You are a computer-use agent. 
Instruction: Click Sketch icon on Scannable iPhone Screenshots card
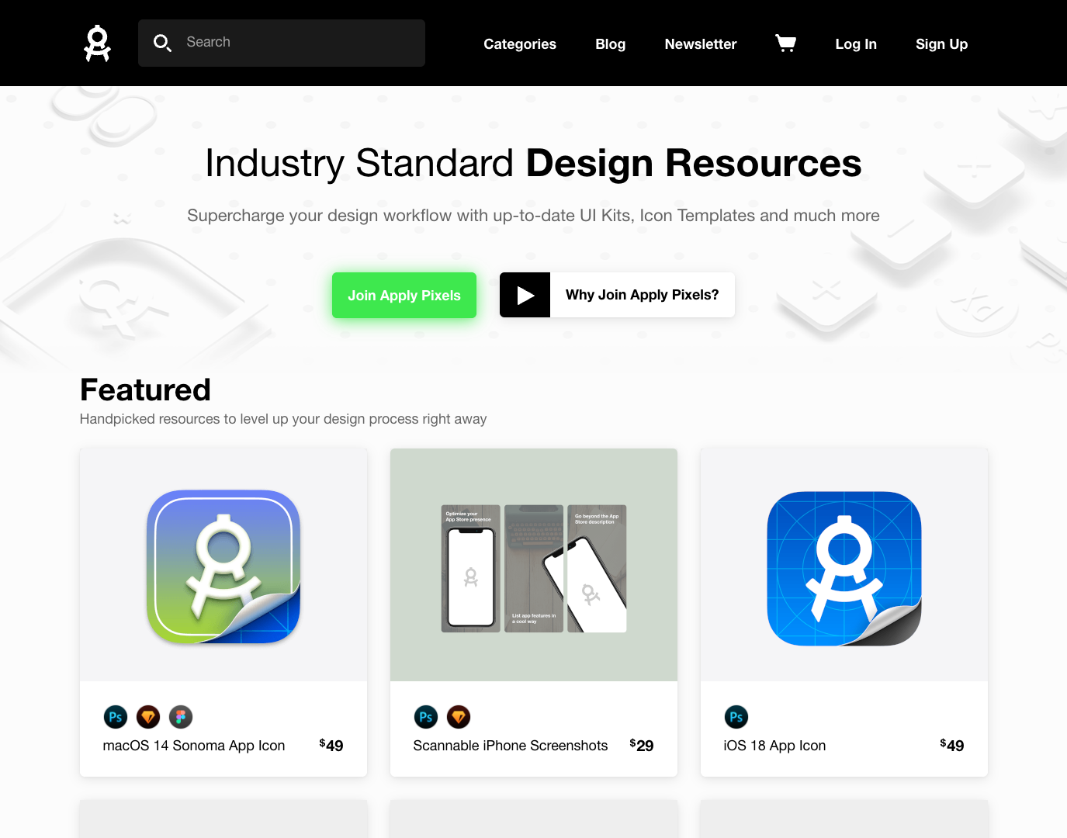coord(459,717)
